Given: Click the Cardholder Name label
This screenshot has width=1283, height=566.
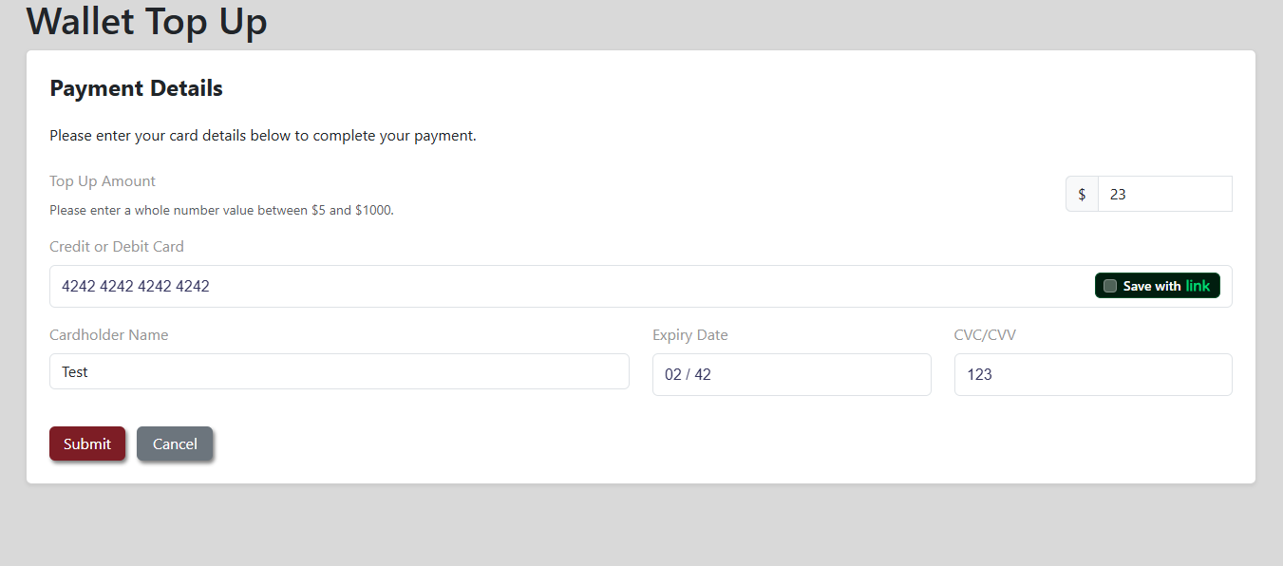Looking at the screenshot, I should (108, 334).
